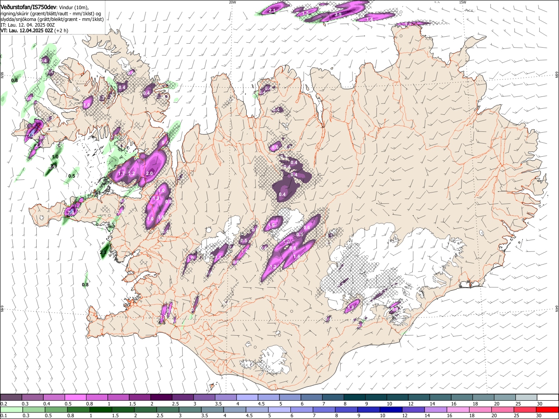Select the VT: Lau. 12.04.2025 02Z (+2 h) line
Viewport: 559px width, 419px height.
coord(34,31)
